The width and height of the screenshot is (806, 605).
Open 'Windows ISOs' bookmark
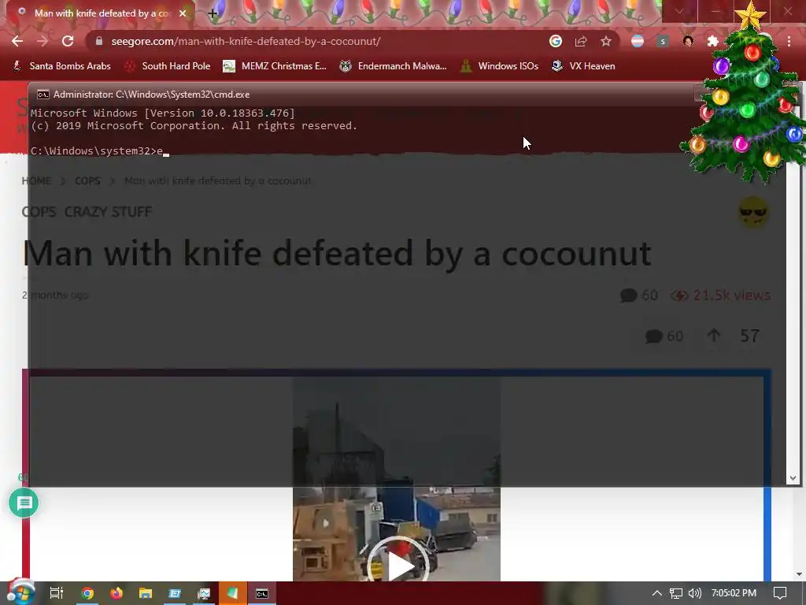coord(500,66)
